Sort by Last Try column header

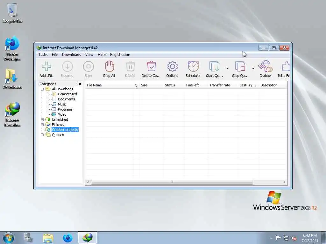point(248,85)
